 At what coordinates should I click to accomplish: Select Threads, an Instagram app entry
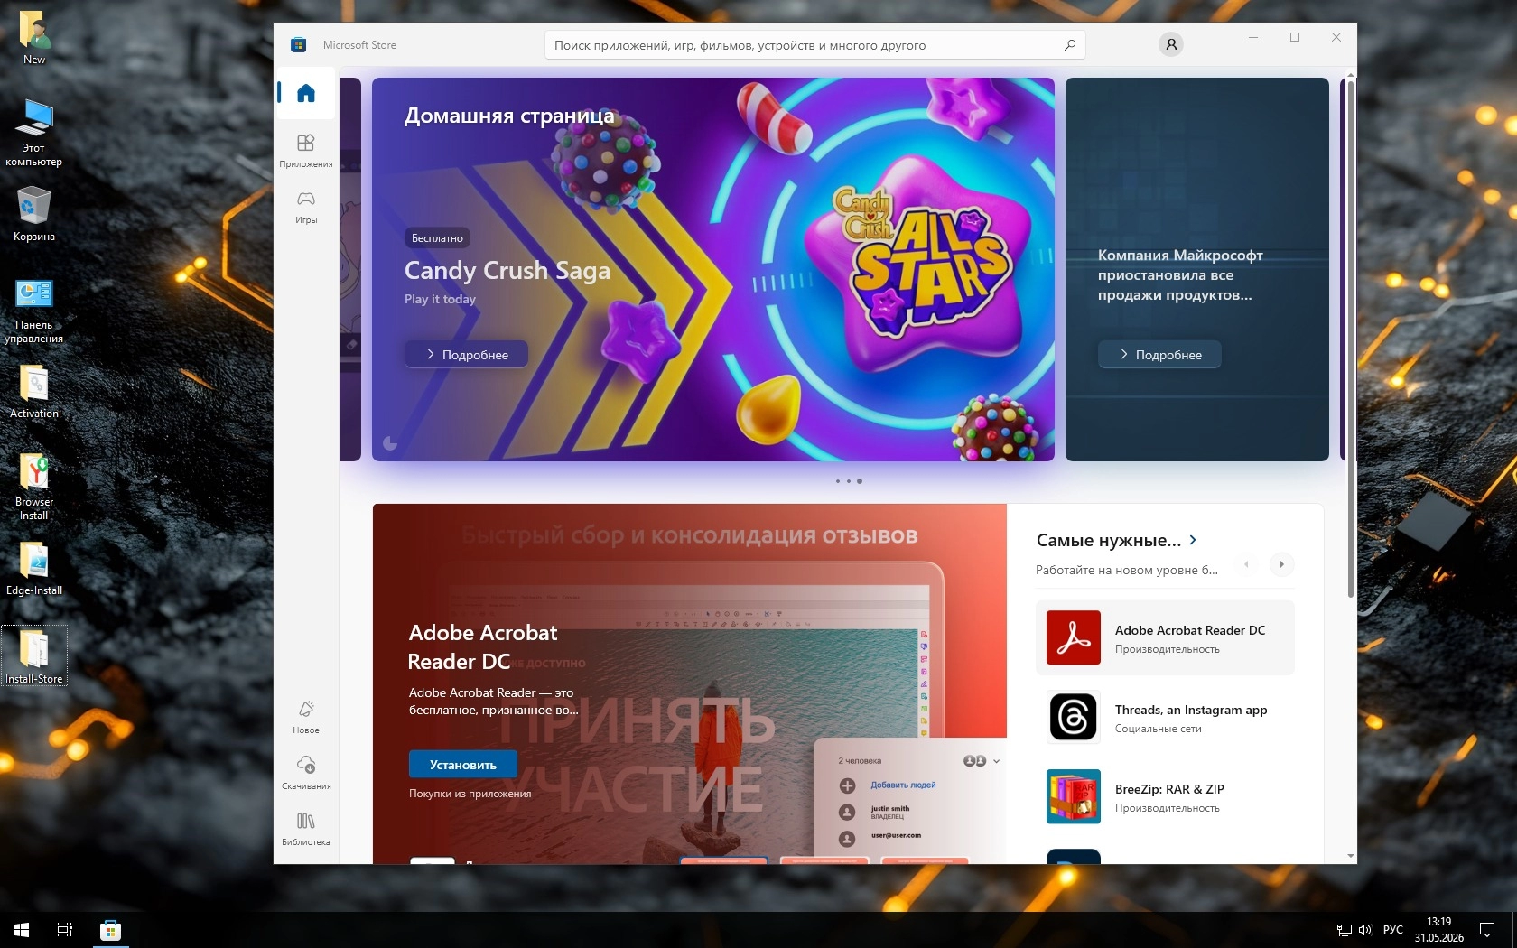1165,717
